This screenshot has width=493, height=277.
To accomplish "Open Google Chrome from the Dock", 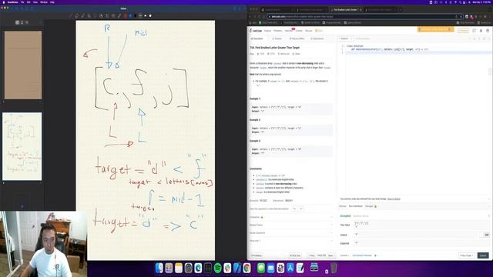I will coord(246,268).
